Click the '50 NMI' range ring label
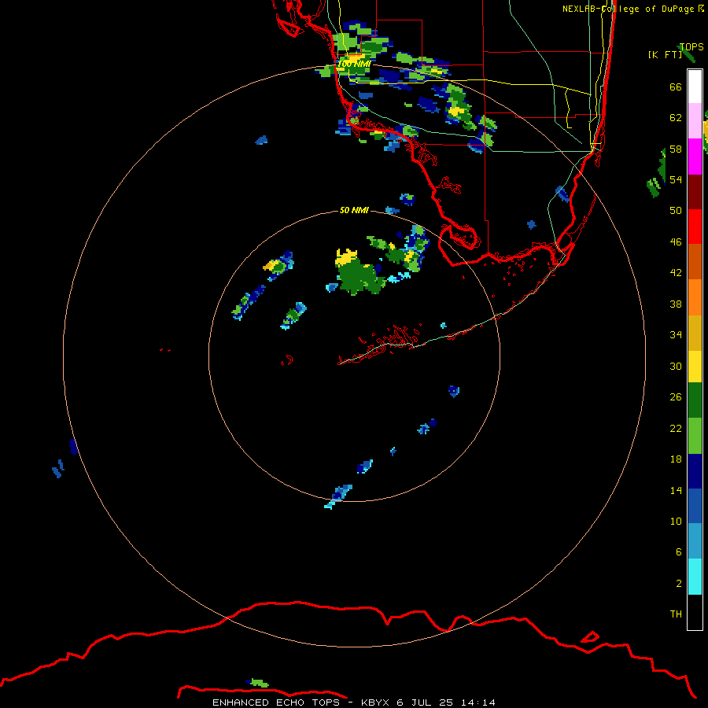The image size is (708, 708). pyautogui.click(x=354, y=210)
